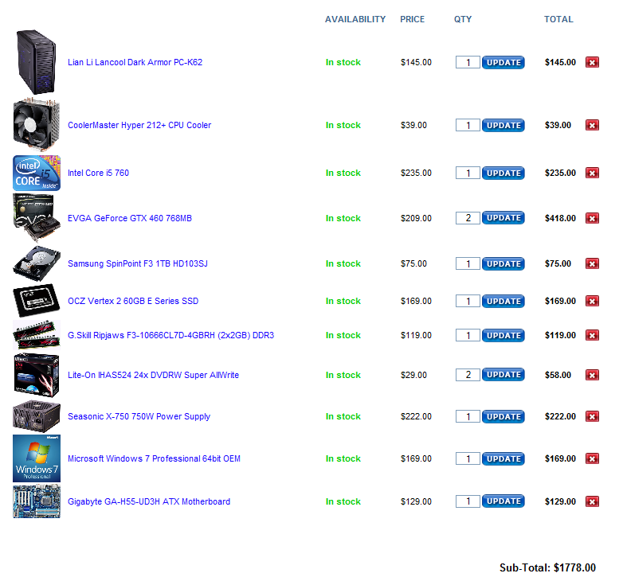Viewport: 623px width, 581px height.
Task: Open the EVGA GeForce GTX 460 768MB link
Action: coord(130,218)
